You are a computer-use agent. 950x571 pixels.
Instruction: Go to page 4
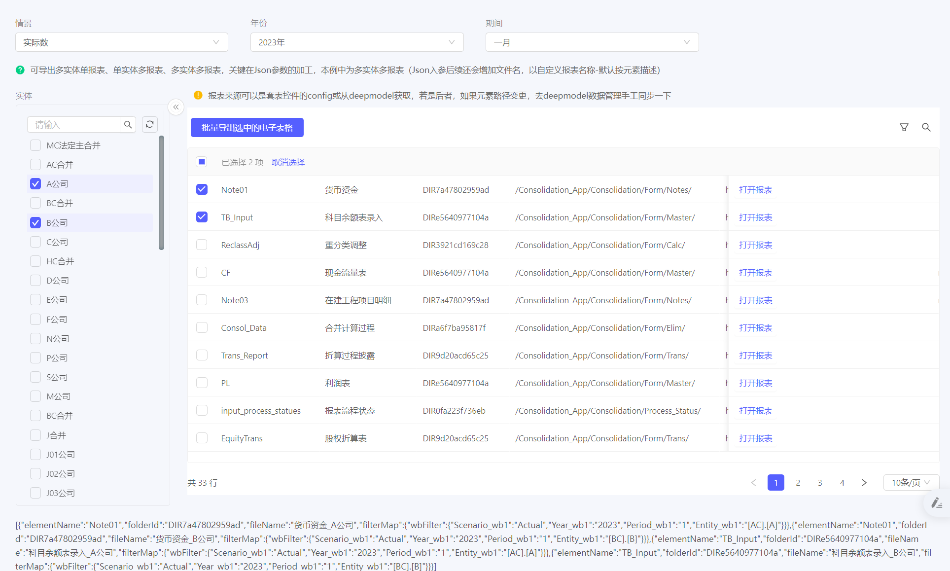tap(842, 483)
